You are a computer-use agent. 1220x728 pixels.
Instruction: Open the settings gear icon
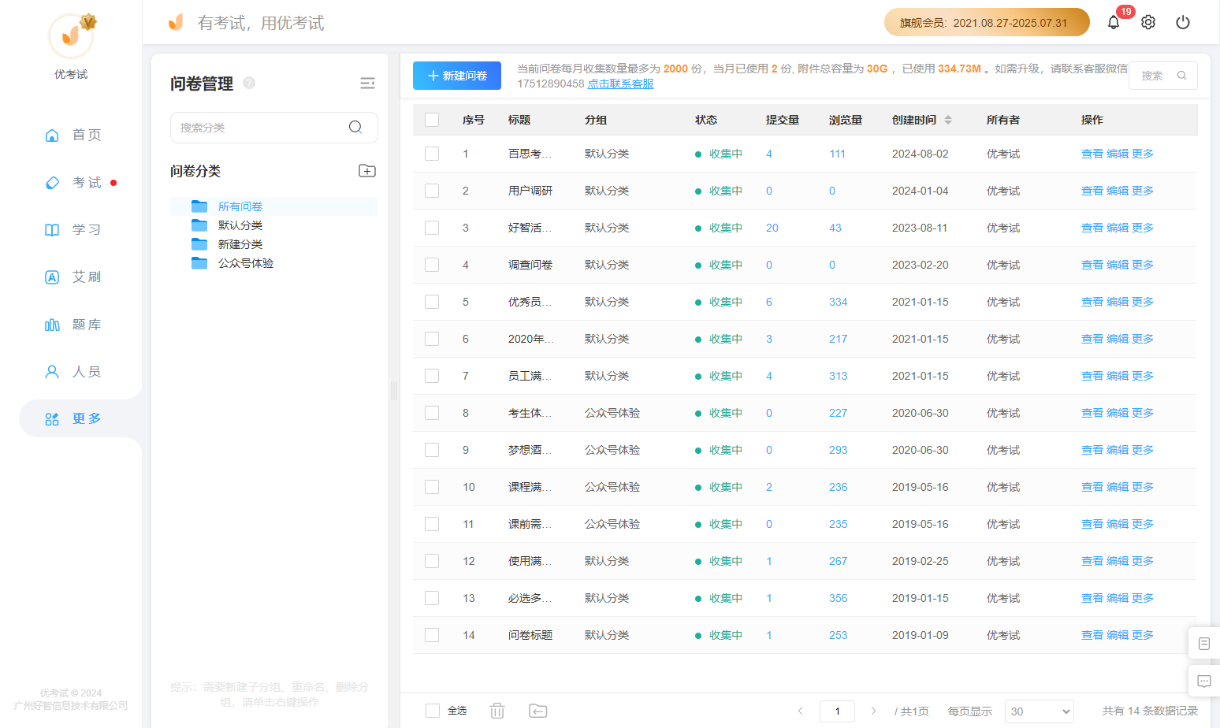coord(1148,22)
